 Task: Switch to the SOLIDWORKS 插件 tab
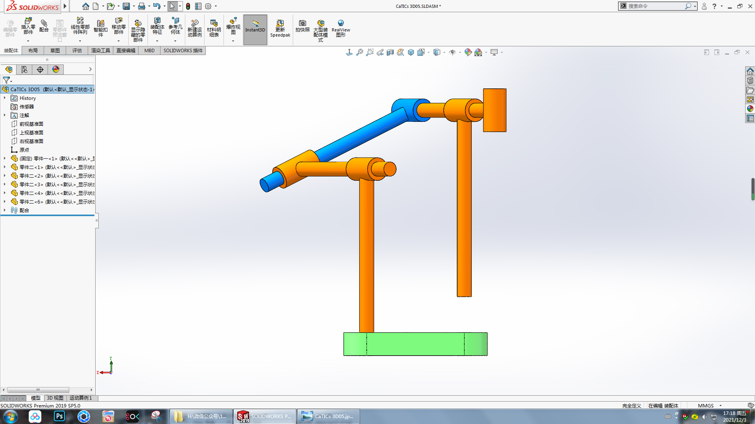point(183,50)
